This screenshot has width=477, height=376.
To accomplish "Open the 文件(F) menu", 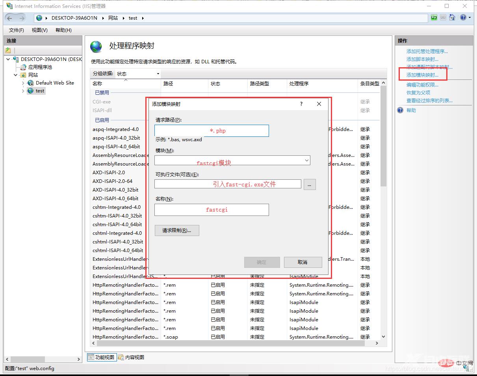I will click(16, 30).
